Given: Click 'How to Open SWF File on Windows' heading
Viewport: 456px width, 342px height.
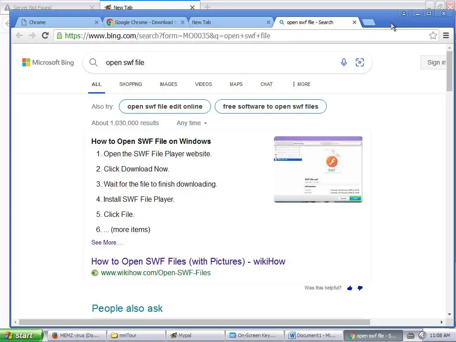Looking at the screenshot, I should tap(151, 141).
